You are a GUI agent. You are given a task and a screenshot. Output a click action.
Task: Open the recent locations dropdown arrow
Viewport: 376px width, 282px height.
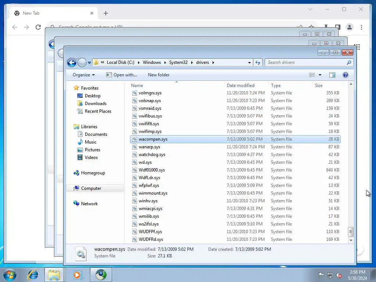89,63
